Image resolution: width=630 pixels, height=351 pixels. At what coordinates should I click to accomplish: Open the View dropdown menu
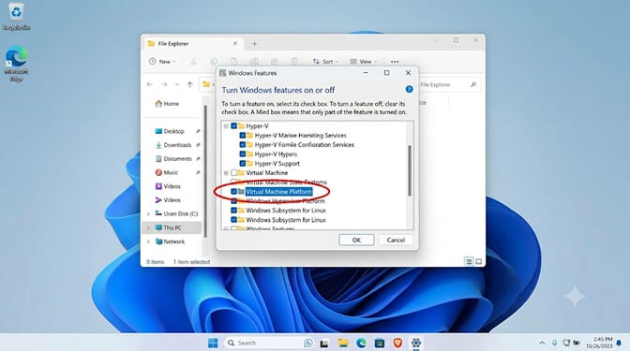364,62
